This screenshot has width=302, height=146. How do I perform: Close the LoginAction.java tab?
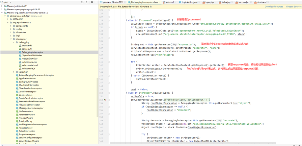[199, 2]
